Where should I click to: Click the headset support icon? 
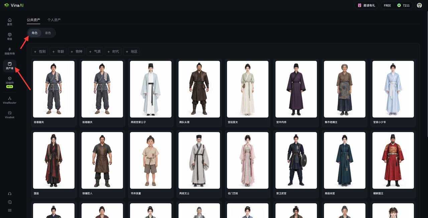click(x=10, y=194)
